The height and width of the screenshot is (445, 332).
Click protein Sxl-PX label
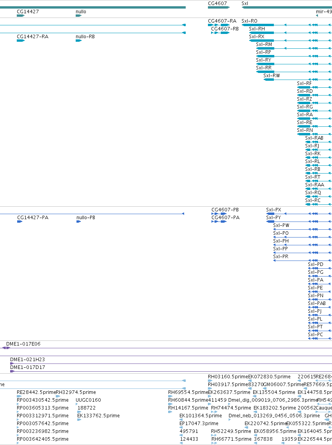[273, 210]
